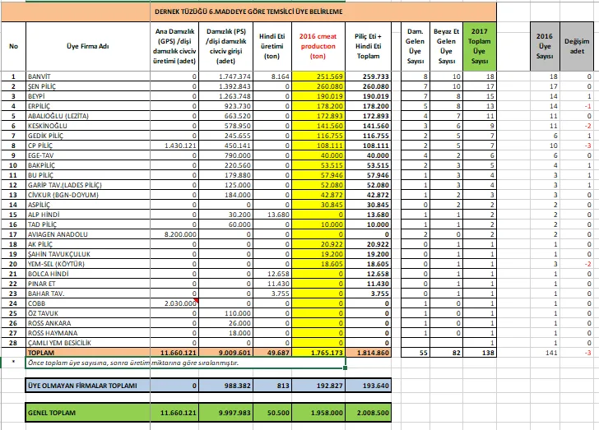Click the AVIAGEN ANADOLU cell
Image resolution: width=599 pixels, height=430 pixels.
click(x=88, y=234)
